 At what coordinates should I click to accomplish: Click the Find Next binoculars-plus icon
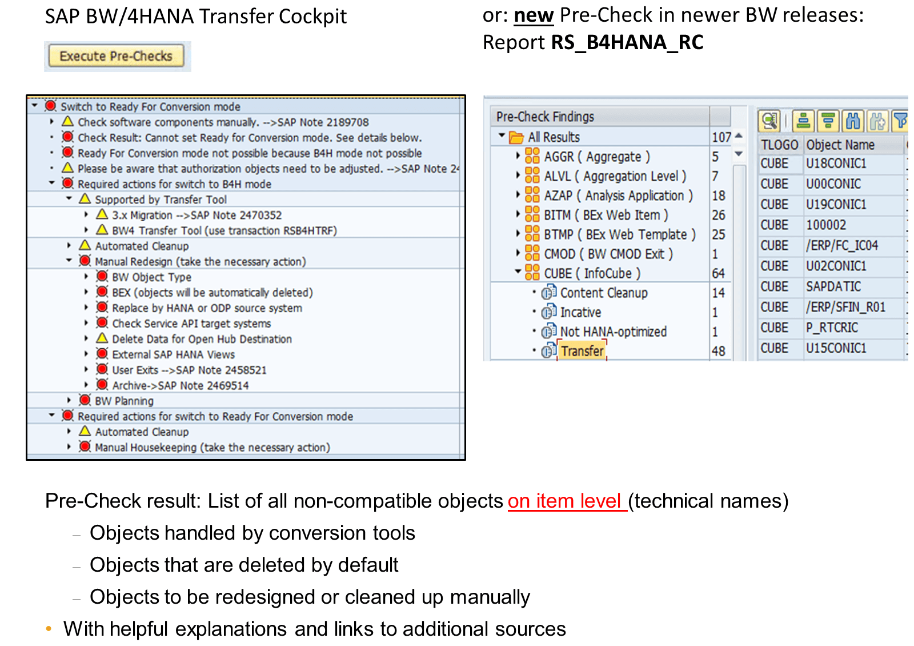(877, 121)
